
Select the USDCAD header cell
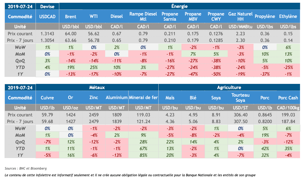(x=47, y=16)
